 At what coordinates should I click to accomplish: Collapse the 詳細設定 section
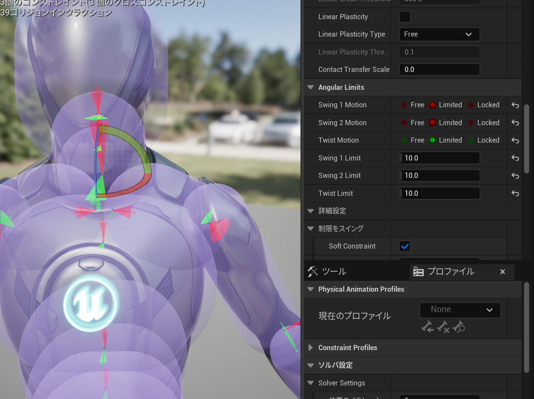point(311,211)
